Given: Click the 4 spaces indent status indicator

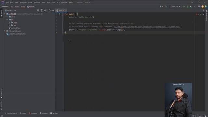Looking at the screenshot, I should click(x=200, y=116).
